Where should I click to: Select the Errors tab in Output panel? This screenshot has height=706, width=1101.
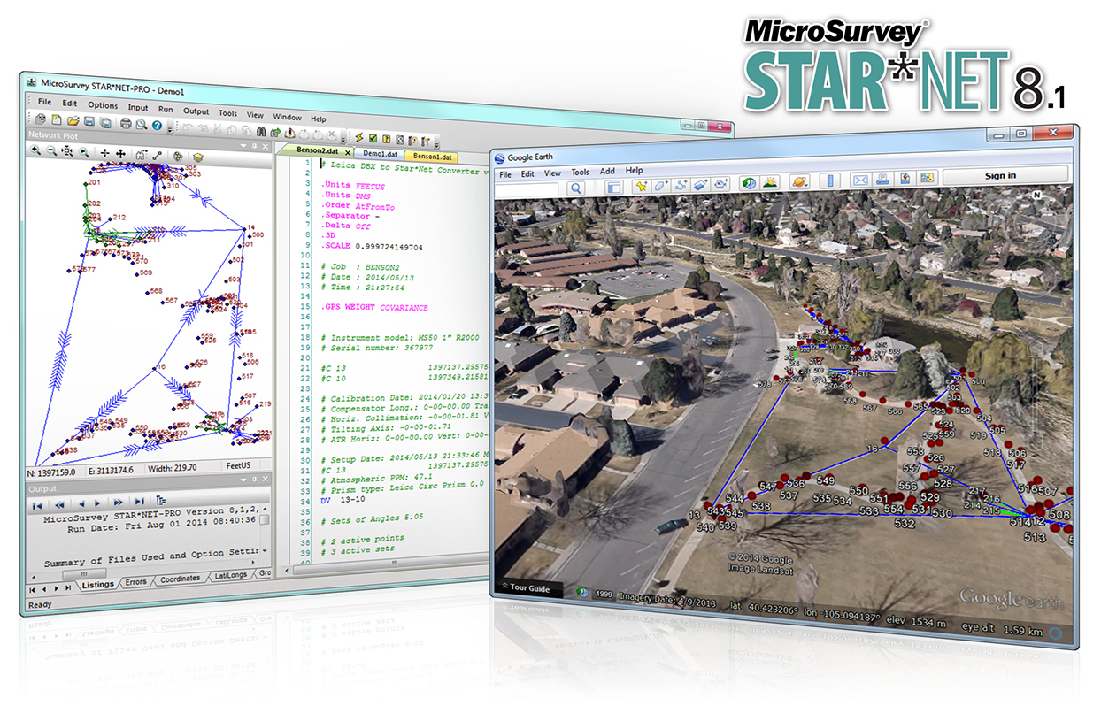135,581
